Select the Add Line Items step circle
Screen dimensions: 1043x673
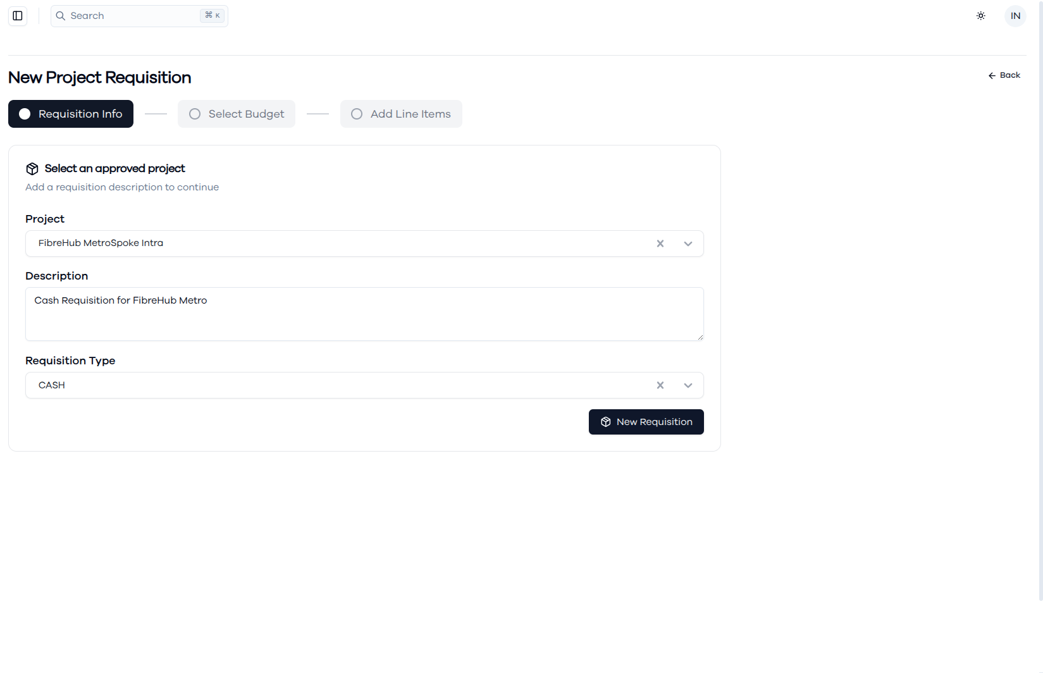[x=357, y=114]
